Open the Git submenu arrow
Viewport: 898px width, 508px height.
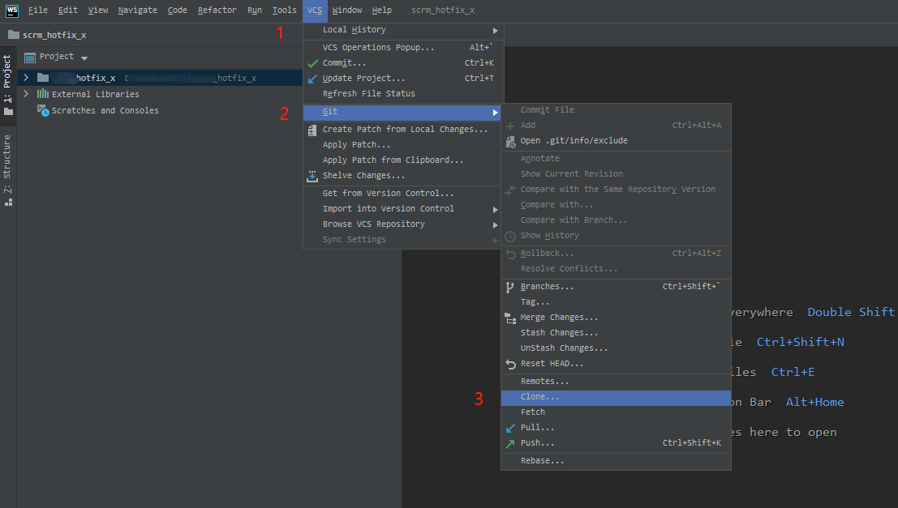[x=496, y=113]
